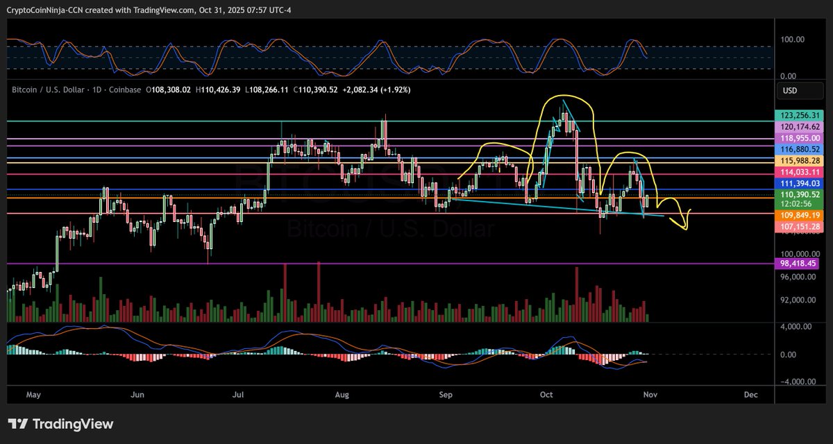Click the 120,174.62 price level label
The height and width of the screenshot is (444, 833).
click(x=798, y=127)
